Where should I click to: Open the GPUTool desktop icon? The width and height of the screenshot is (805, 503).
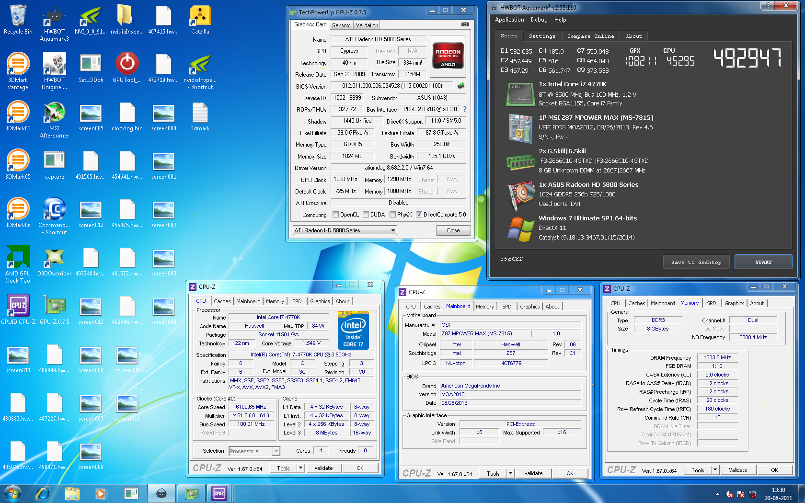pyautogui.click(x=127, y=68)
